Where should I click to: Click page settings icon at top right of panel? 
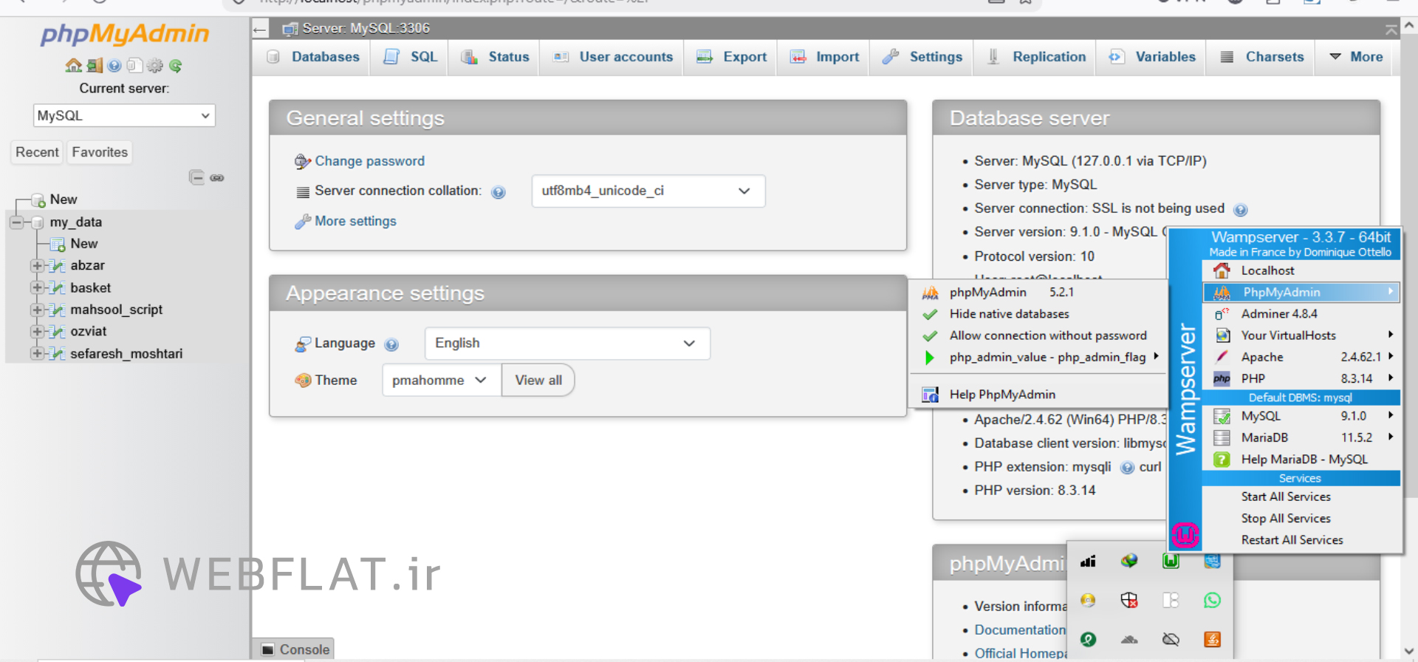click(x=1391, y=30)
